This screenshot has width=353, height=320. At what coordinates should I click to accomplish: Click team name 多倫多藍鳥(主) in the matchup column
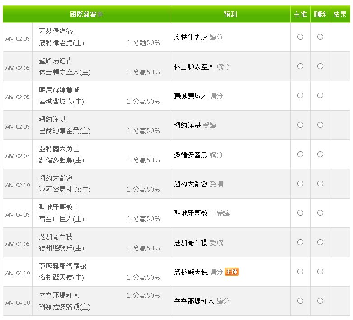tap(61, 160)
